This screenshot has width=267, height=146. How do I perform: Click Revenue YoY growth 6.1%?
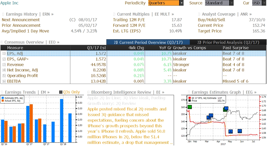tap(167, 65)
